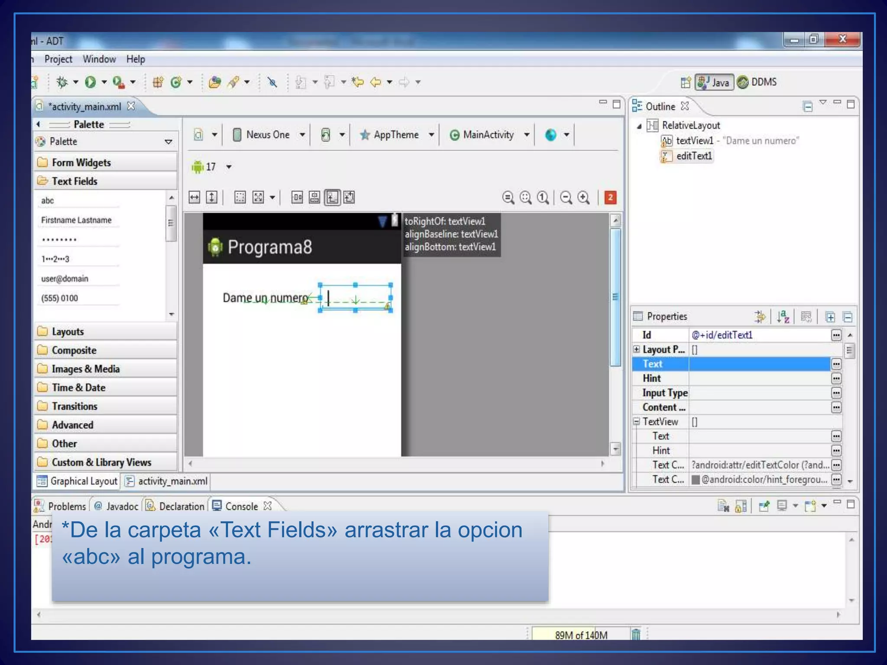
Task: Open the Declaration tab
Action: tap(175, 506)
